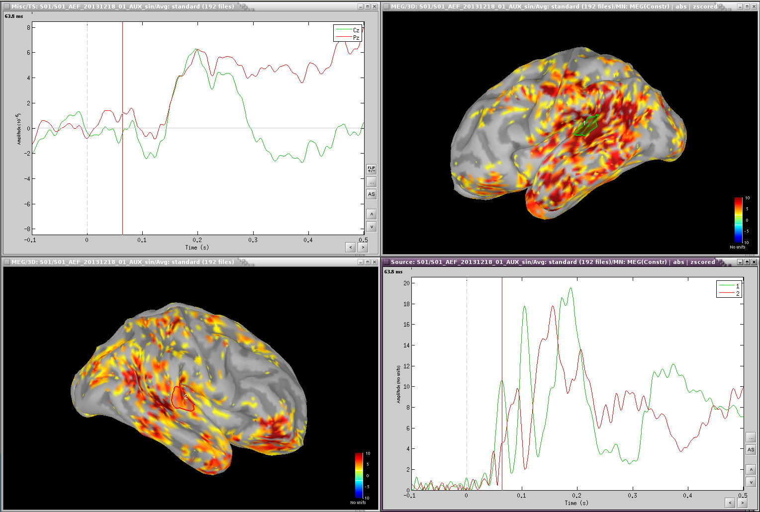
Task: Click red time cursor line in Cz/Pz plot
Action: click(122, 174)
